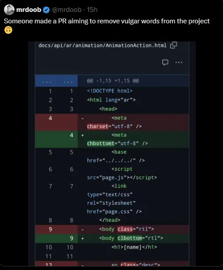Click mrdoob's profile avatar
Screen dimensions: 223x270
9,10
